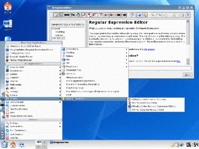
Task: Expand the Multimedia submenu
Action: (x=33, y=85)
